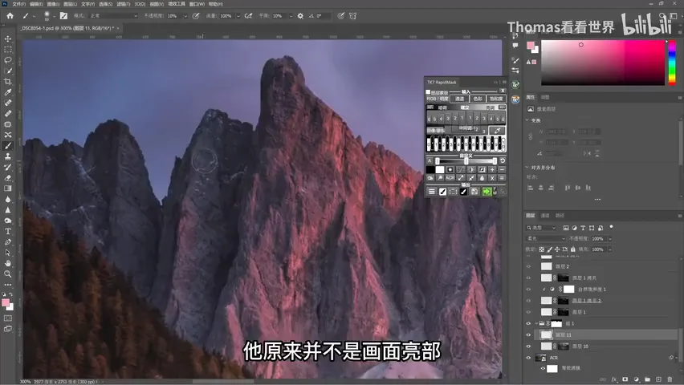Open the smoothing options gear icon
Viewport: 684px width, 385px height.
(x=300, y=16)
